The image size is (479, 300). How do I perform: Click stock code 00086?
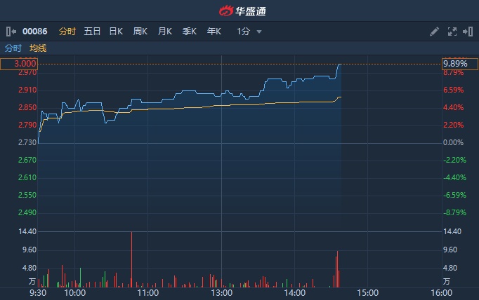[x=34, y=32]
